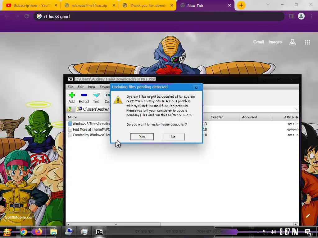The width and height of the screenshot is (318, 238).
Task: Open File Explorer from the taskbar
Action: coord(53,232)
